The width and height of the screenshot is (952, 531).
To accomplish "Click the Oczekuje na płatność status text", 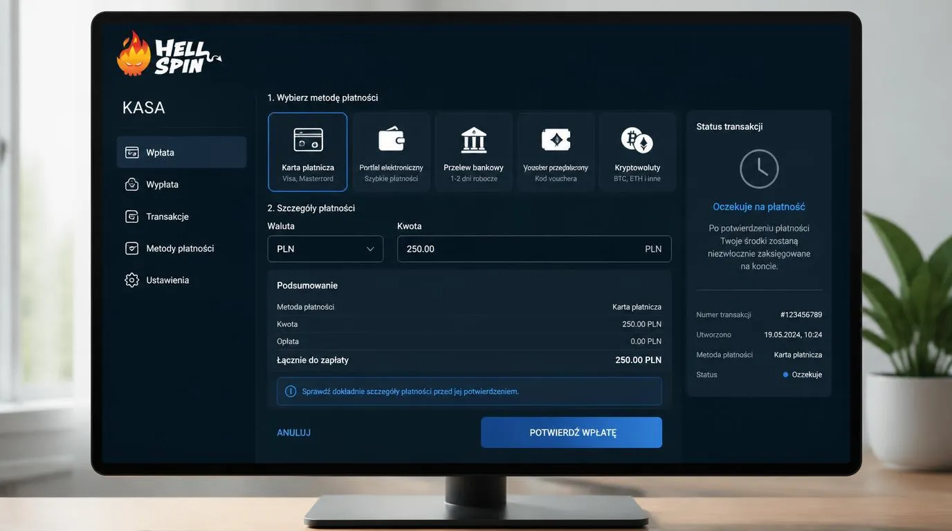I will [x=759, y=207].
